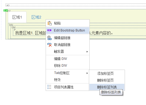Select 特效 menu item

(x=68, y=80)
